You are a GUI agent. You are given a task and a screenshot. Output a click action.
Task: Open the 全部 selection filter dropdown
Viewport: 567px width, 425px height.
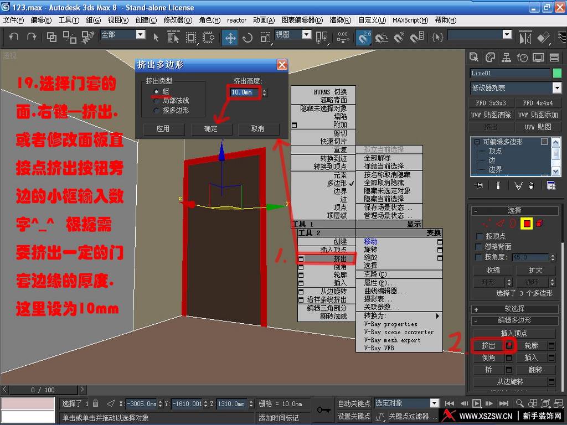(123, 35)
